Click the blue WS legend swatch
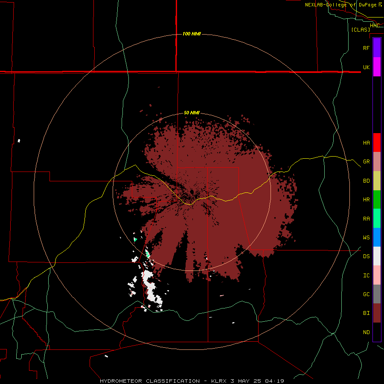This screenshot has height=384, width=384. (x=377, y=237)
